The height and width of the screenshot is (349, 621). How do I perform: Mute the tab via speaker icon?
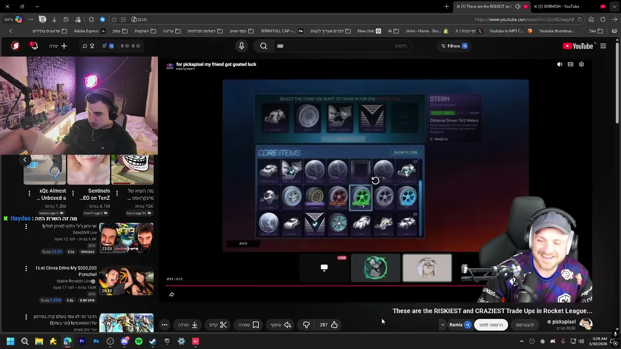click(x=518, y=6)
